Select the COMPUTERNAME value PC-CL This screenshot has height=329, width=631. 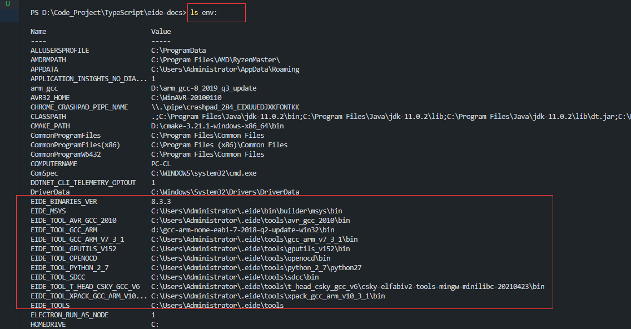162,163
